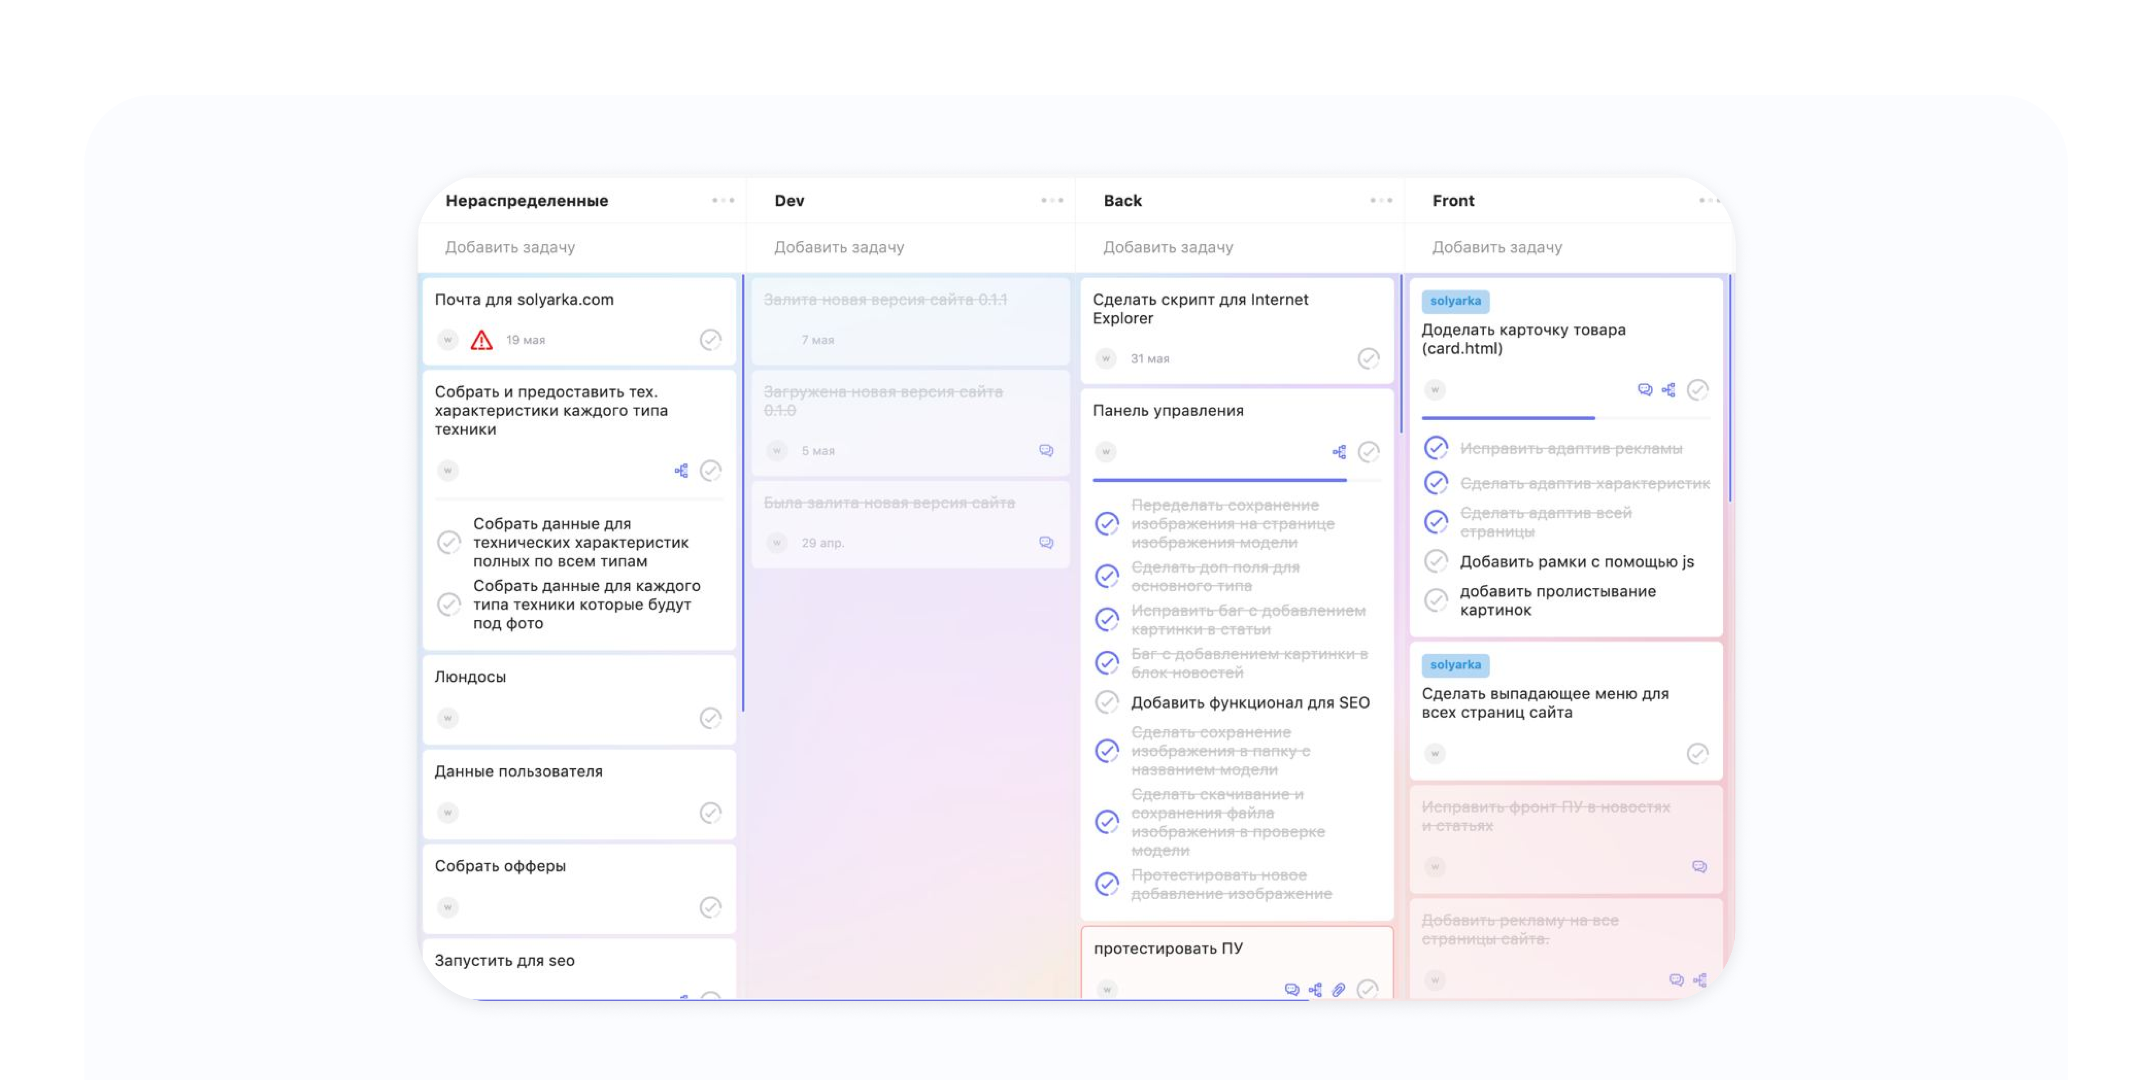Click subtasks icon on Собрать и предоставить card

(x=682, y=470)
